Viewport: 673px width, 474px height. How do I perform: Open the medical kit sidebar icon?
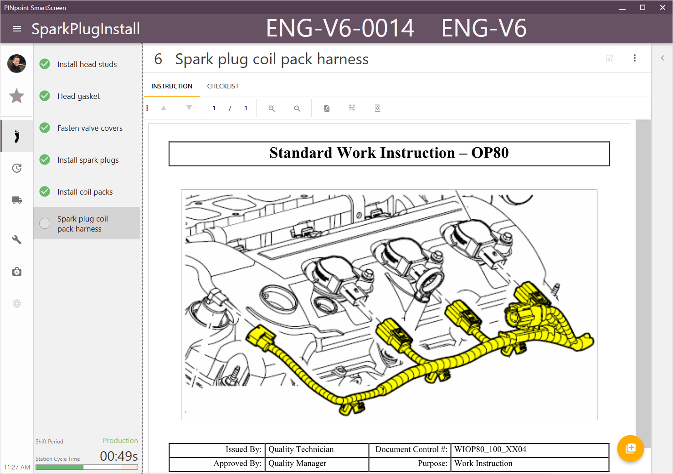click(17, 272)
